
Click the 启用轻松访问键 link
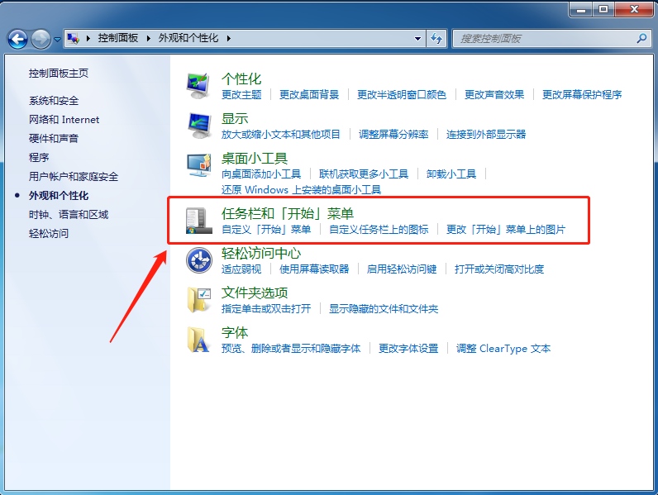(402, 269)
